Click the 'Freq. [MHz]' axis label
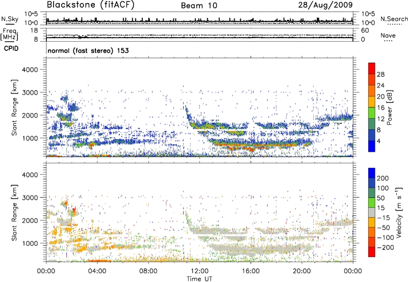 (x=10, y=35)
